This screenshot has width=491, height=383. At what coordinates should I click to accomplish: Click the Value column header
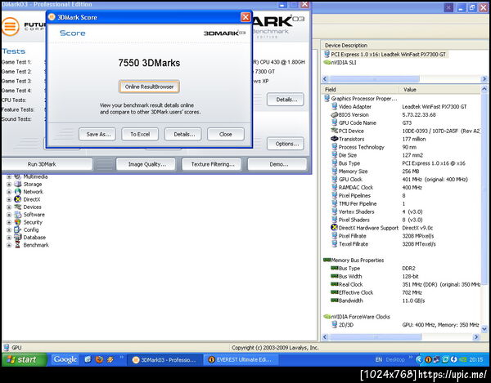439,90
